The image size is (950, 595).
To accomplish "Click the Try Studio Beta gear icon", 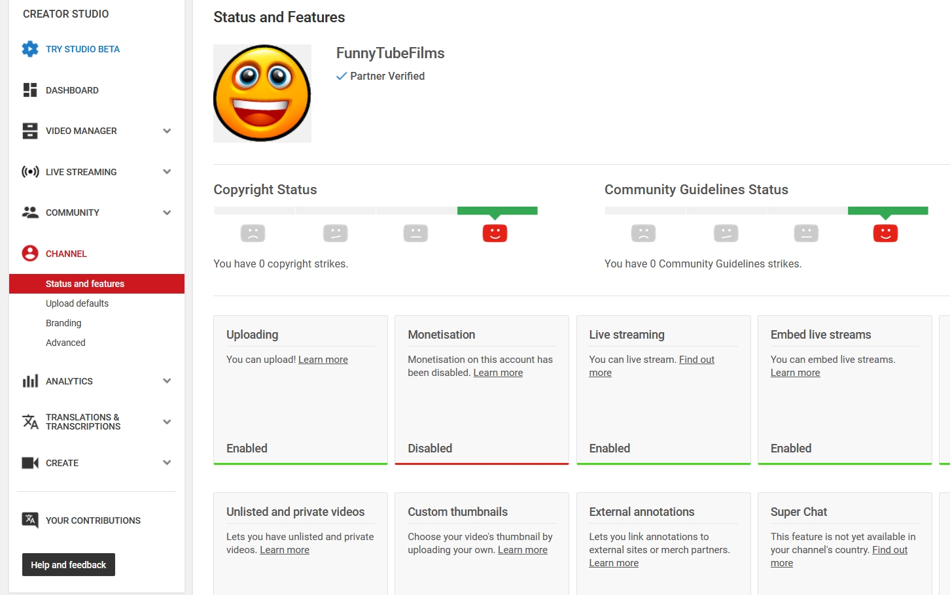I will point(30,49).
